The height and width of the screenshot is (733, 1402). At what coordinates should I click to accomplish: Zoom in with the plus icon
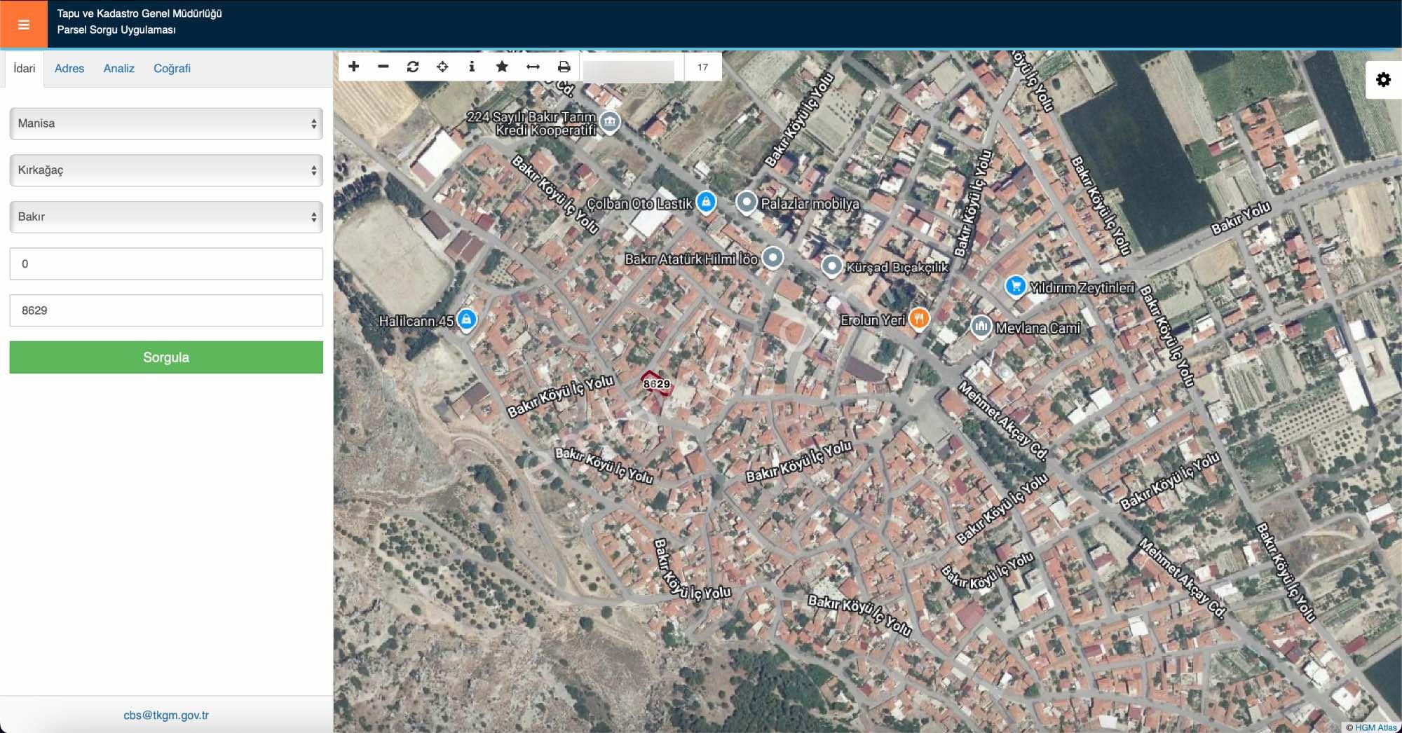(x=354, y=67)
